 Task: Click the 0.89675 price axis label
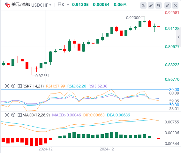click(x=172, y=47)
